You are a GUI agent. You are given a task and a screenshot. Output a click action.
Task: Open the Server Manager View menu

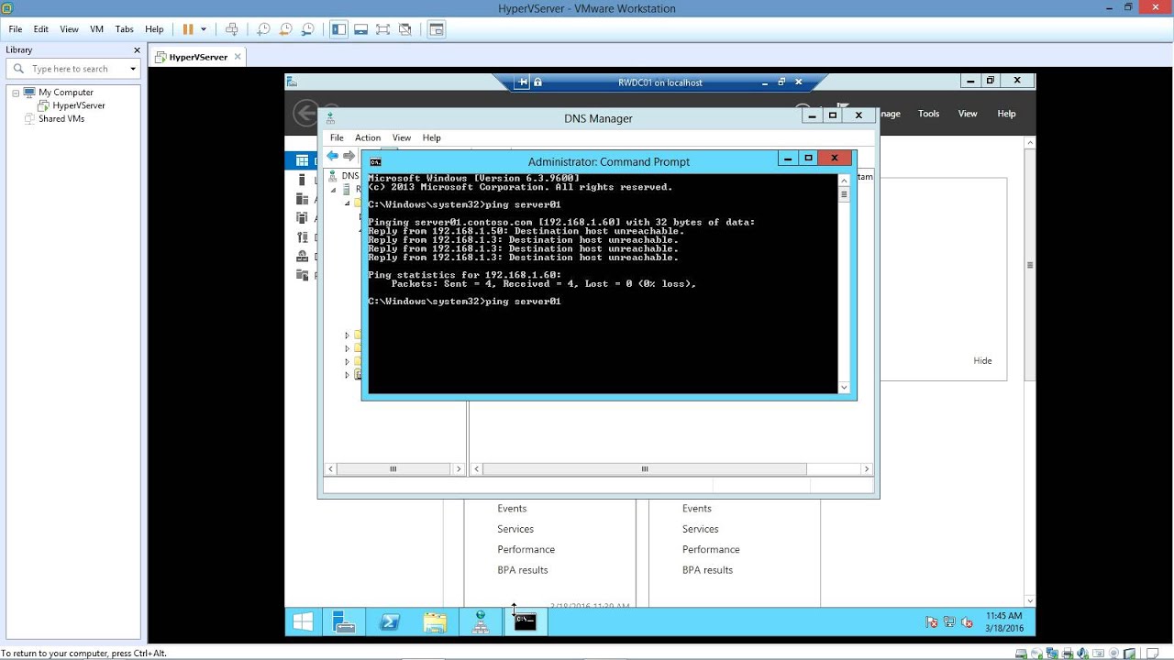pyautogui.click(x=968, y=114)
